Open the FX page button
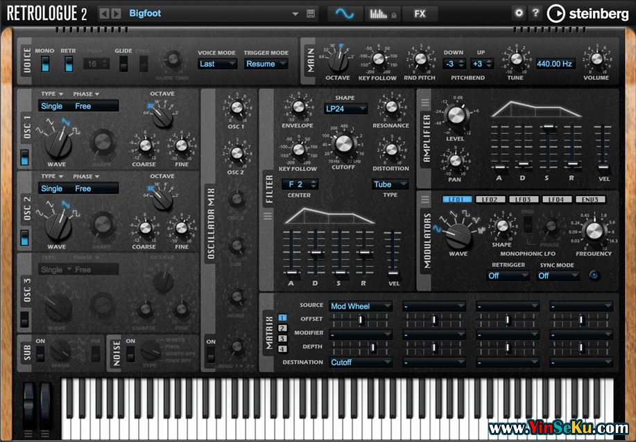 pos(420,13)
